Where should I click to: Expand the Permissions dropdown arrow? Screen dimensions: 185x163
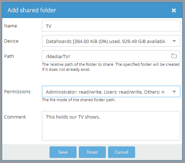click(x=174, y=92)
